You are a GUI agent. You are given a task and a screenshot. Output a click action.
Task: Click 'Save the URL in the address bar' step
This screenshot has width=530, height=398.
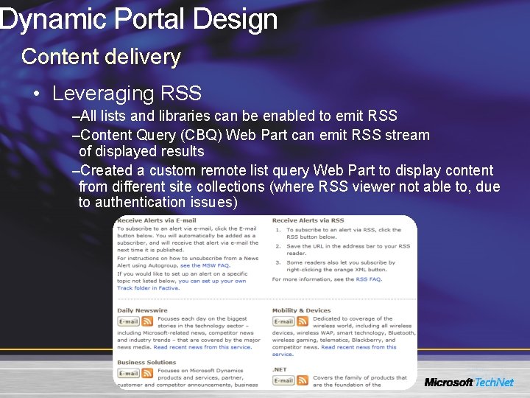point(348,249)
